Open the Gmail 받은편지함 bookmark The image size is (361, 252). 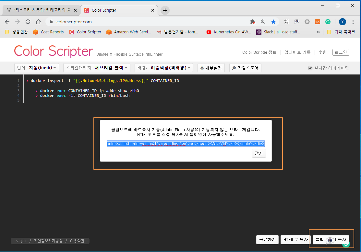[177, 32]
